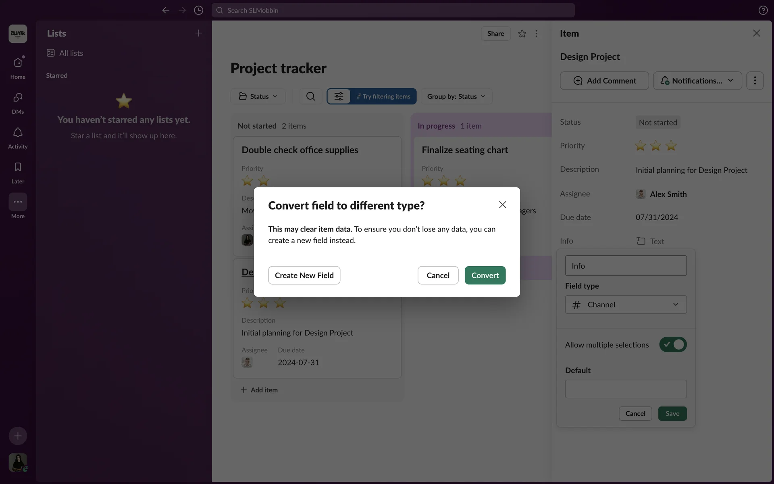Open Field type Channel dropdown

click(x=626, y=305)
